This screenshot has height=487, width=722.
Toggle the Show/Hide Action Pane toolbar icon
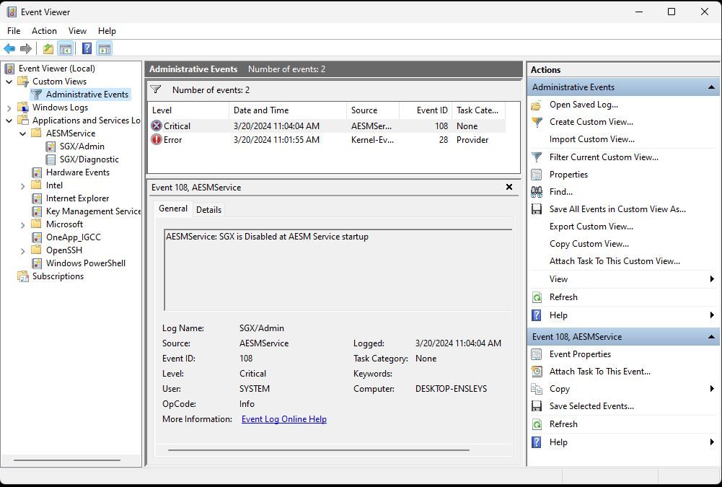(x=105, y=48)
